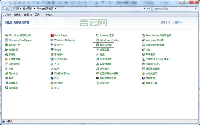Open the 家庭组 icon
This screenshot has height=125, width=200.
(x=6, y=54)
